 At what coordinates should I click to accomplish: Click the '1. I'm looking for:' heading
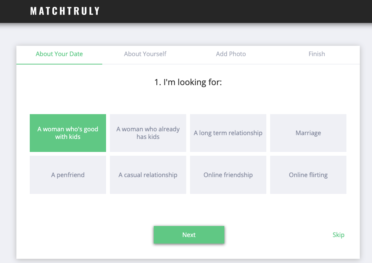pyautogui.click(x=188, y=82)
